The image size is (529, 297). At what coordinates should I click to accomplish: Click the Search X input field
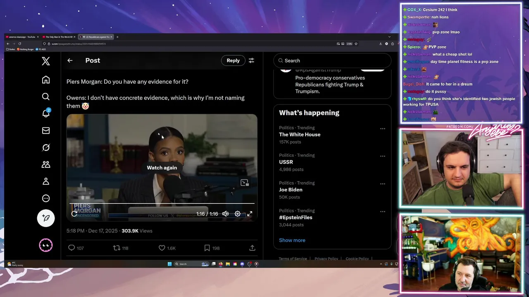pos(332,60)
